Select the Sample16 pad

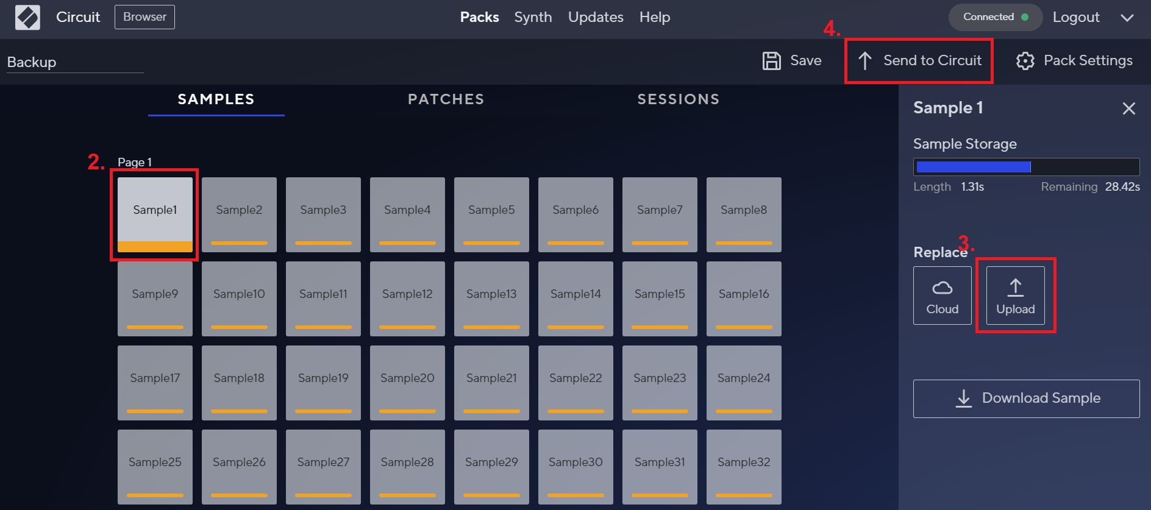(x=744, y=299)
